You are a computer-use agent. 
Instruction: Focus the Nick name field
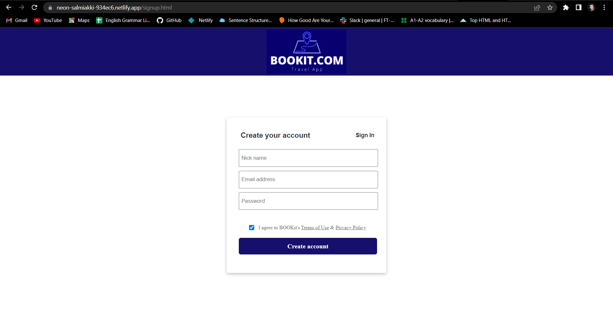(x=308, y=158)
